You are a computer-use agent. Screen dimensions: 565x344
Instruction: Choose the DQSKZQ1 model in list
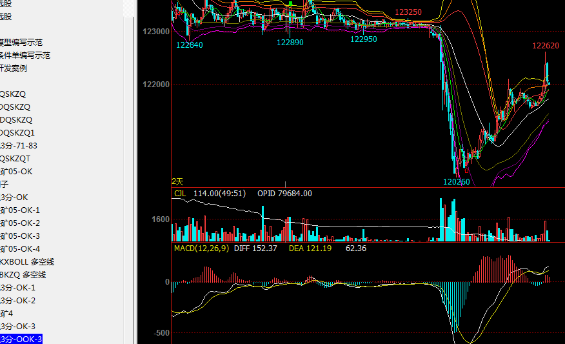17,133
